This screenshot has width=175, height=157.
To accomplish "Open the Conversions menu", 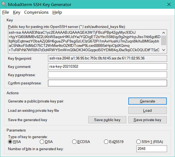I will click(36, 12).
